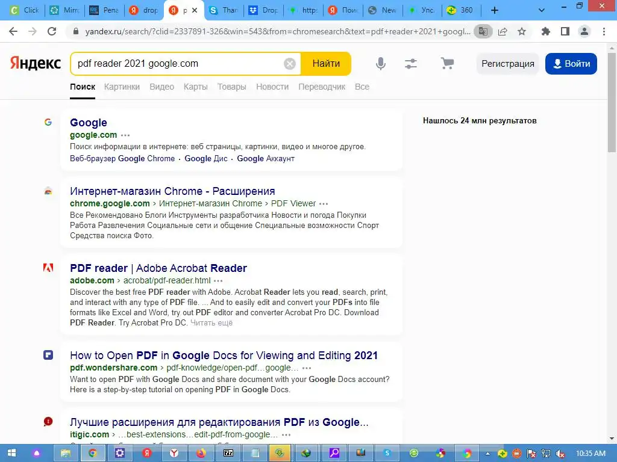Close the active Yandex tab
Image resolution: width=617 pixels, height=462 pixels.
pos(195,10)
